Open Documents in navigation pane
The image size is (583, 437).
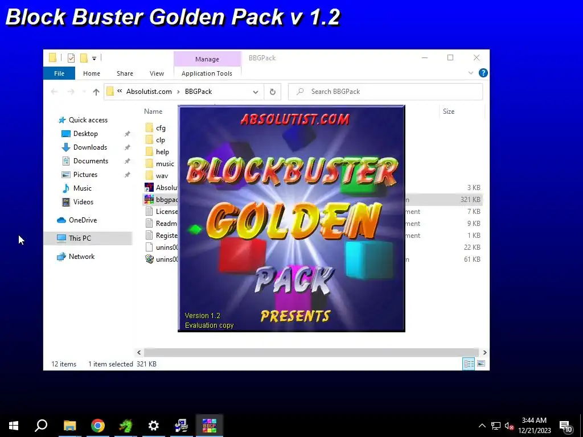(91, 161)
